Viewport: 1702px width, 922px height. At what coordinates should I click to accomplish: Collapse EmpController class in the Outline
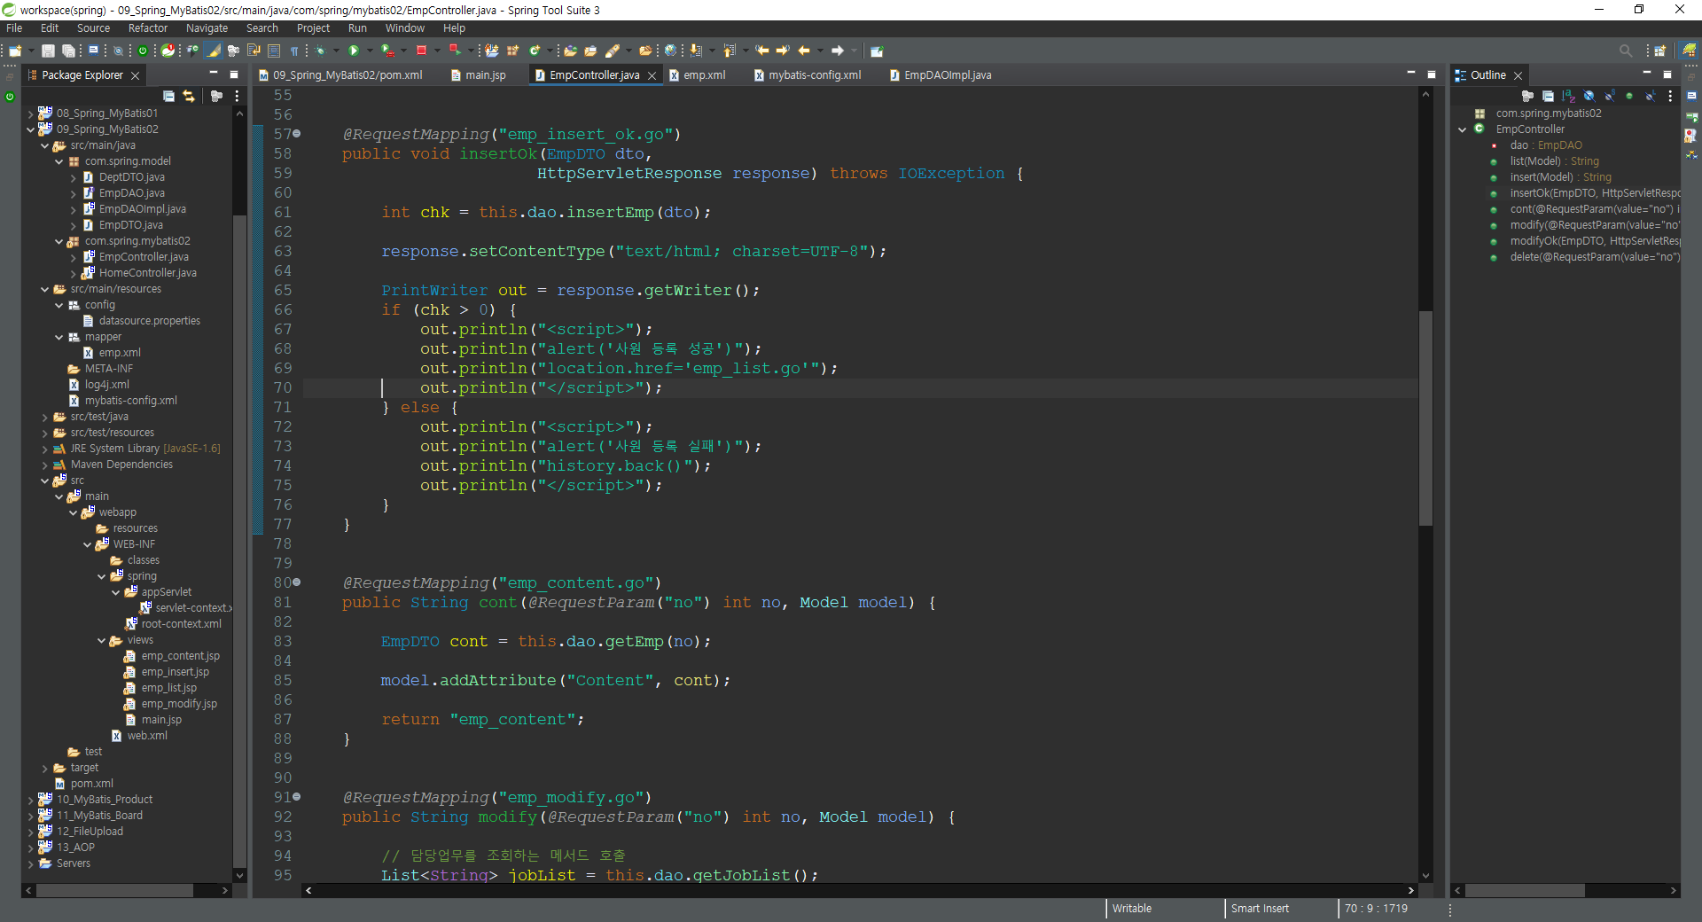pos(1462,129)
